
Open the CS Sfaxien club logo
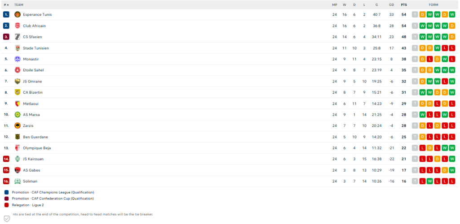tap(18, 37)
